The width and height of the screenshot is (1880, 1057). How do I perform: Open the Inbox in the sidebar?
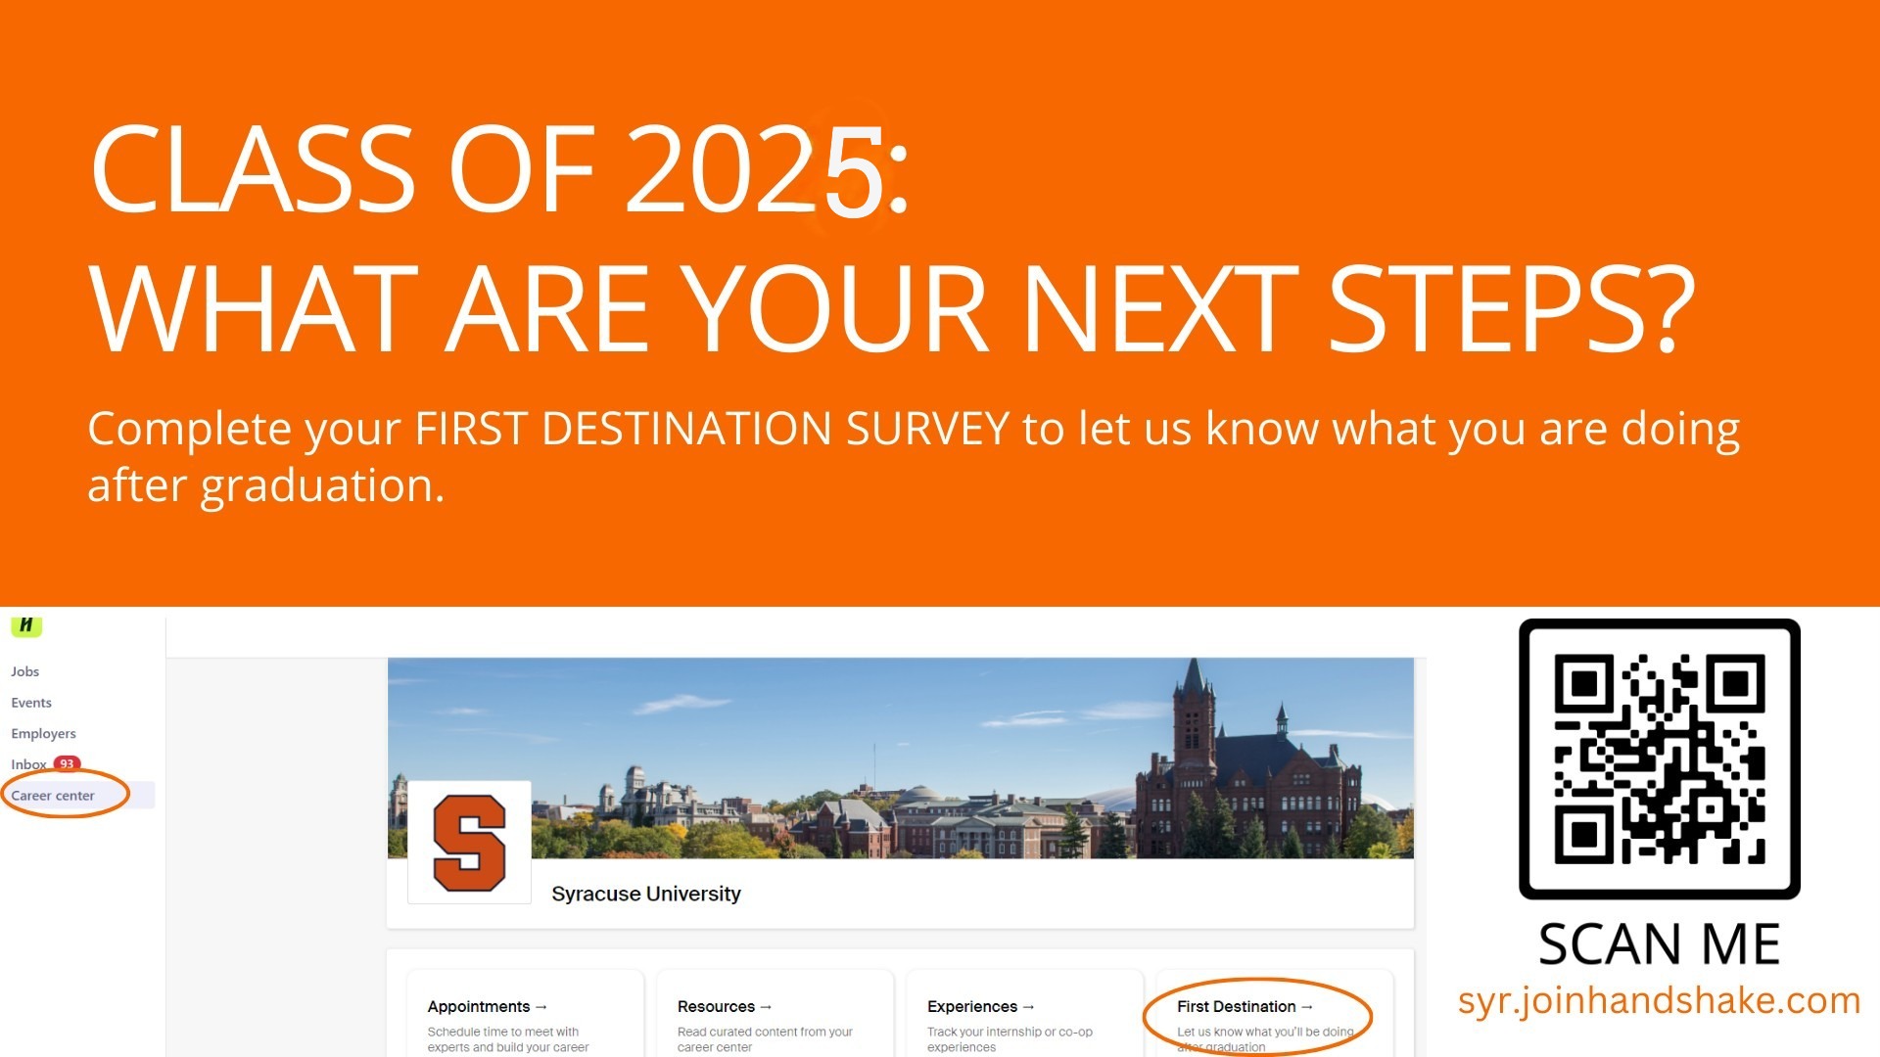tap(28, 764)
